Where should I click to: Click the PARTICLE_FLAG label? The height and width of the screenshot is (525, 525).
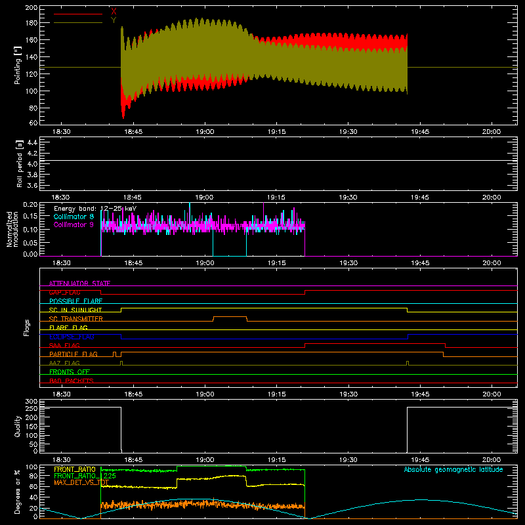(x=73, y=354)
